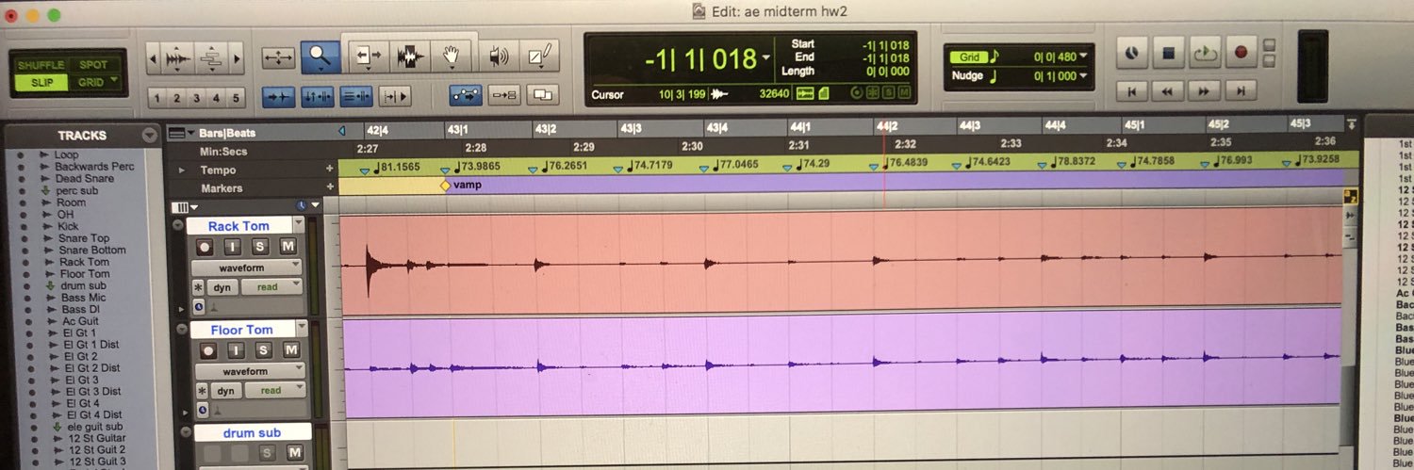Click Rack Tom track name
Screen dimensions: 1414x470
pyautogui.click(x=238, y=226)
